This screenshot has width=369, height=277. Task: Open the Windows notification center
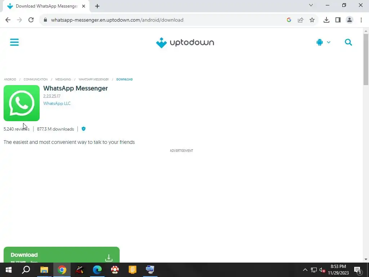tap(358, 270)
